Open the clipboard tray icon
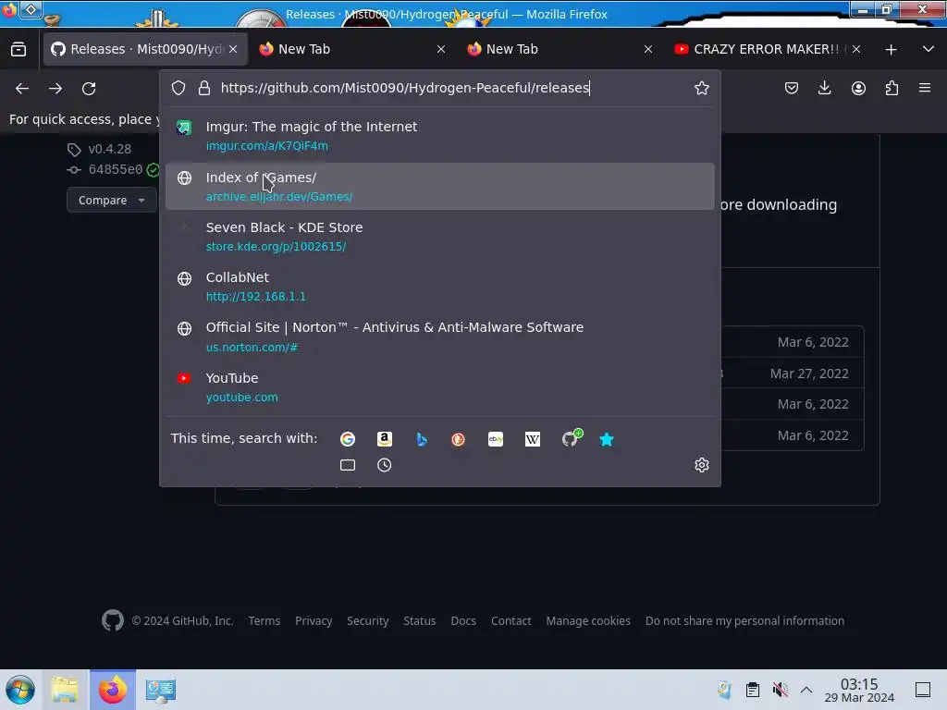Screen dimensions: 947x710 753,690
